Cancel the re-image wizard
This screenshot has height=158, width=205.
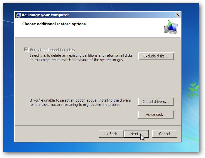pos(165,134)
